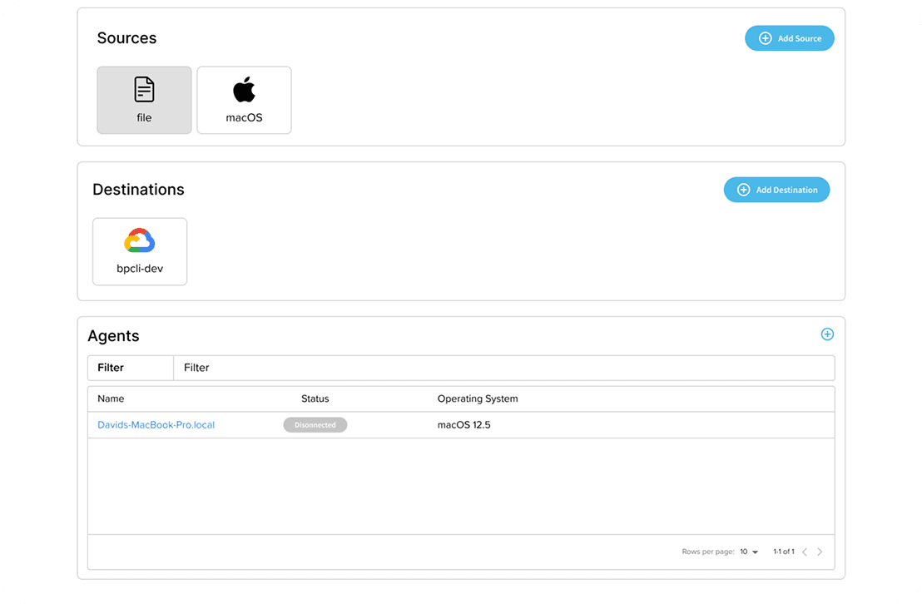Click the 1-1 of 1 pagination text

[784, 552]
